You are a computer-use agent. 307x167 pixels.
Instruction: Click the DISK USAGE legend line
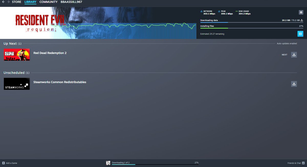click(x=236, y=11)
